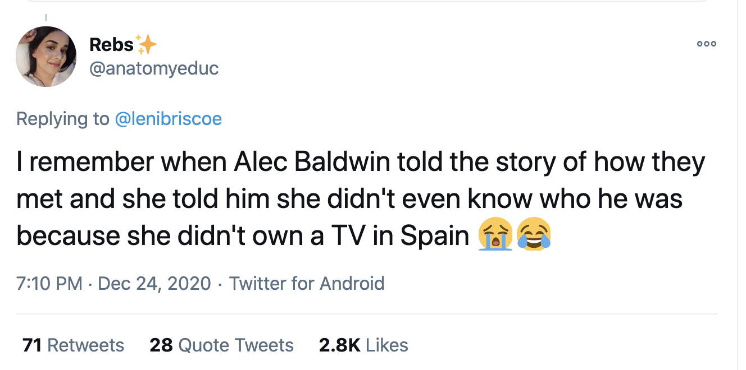Image resolution: width=746 pixels, height=370 pixels.
Task: Open the Dec 24, 2020 date link
Action: 154,283
